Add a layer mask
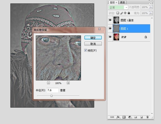The image size is (161, 124). point(124,117)
